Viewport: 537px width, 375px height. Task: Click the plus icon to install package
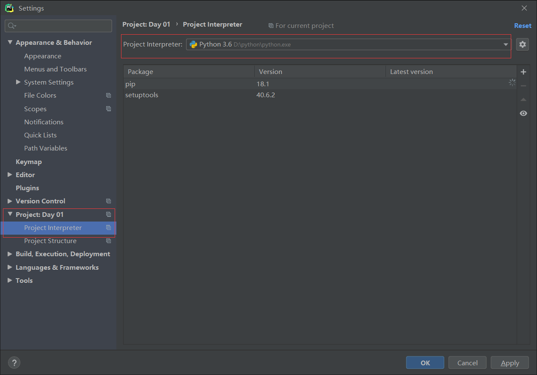coord(523,72)
